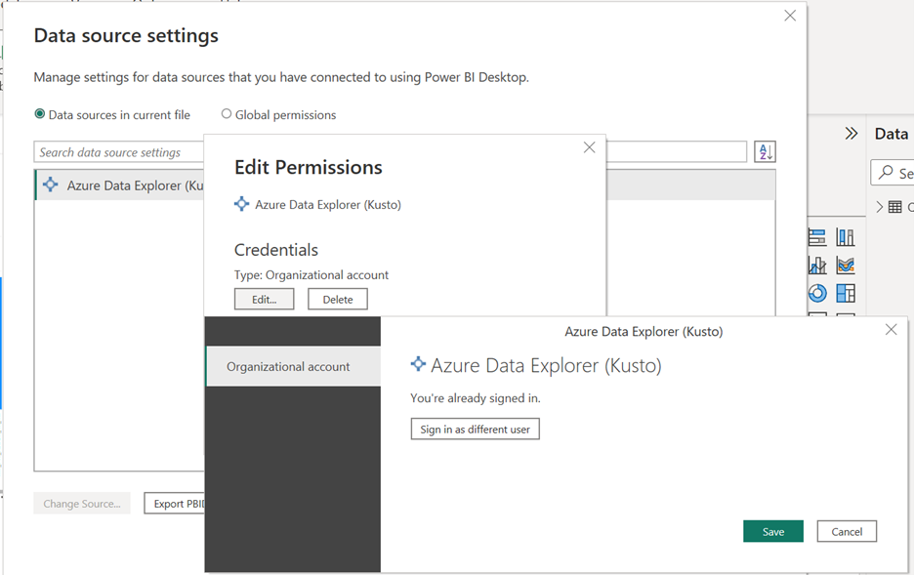The height and width of the screenshot is (575, 914).
Task: Click the Data pane search box
Action: point(893,173)
